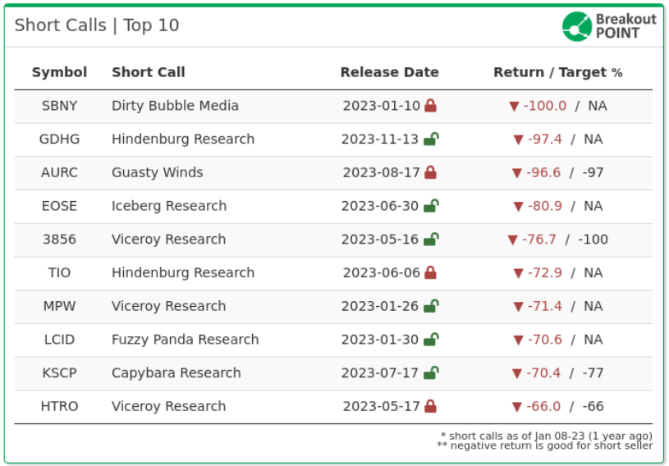Screen dimensions: 669x466
Task: Open the Guasty Winds short call
Action: pos(157,172)
